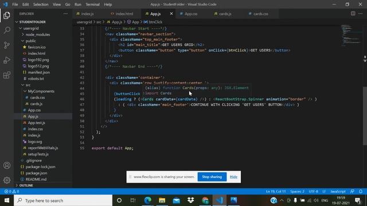Screen dimensions: 367x206
Task: Open package.json in the file tree
Action: [36, 173]
